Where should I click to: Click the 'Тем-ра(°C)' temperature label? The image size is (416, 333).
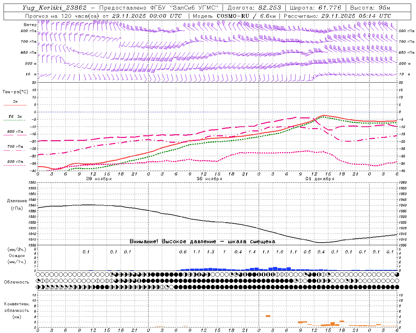tap(15, 92)
